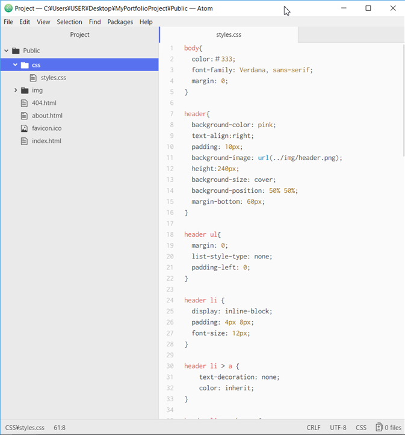Click 0 files git status
The height and width of the screenshot is (435, 405).
389,428
